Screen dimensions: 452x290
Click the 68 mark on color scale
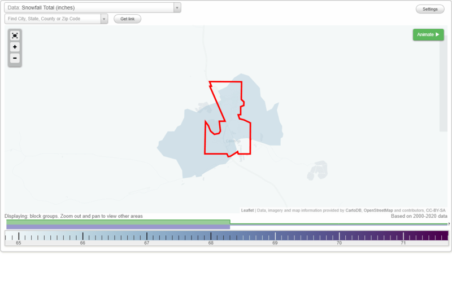(x=211, y=243)
